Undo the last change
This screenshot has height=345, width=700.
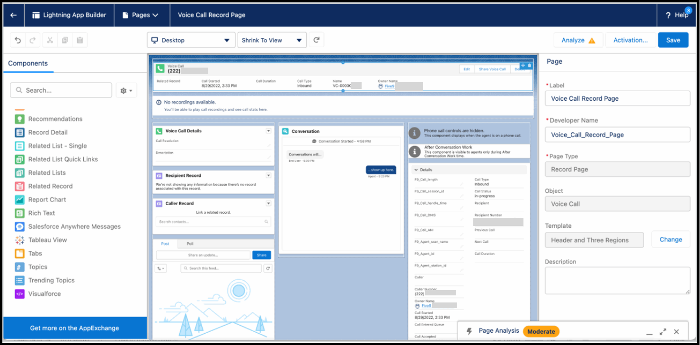(18, 40)
